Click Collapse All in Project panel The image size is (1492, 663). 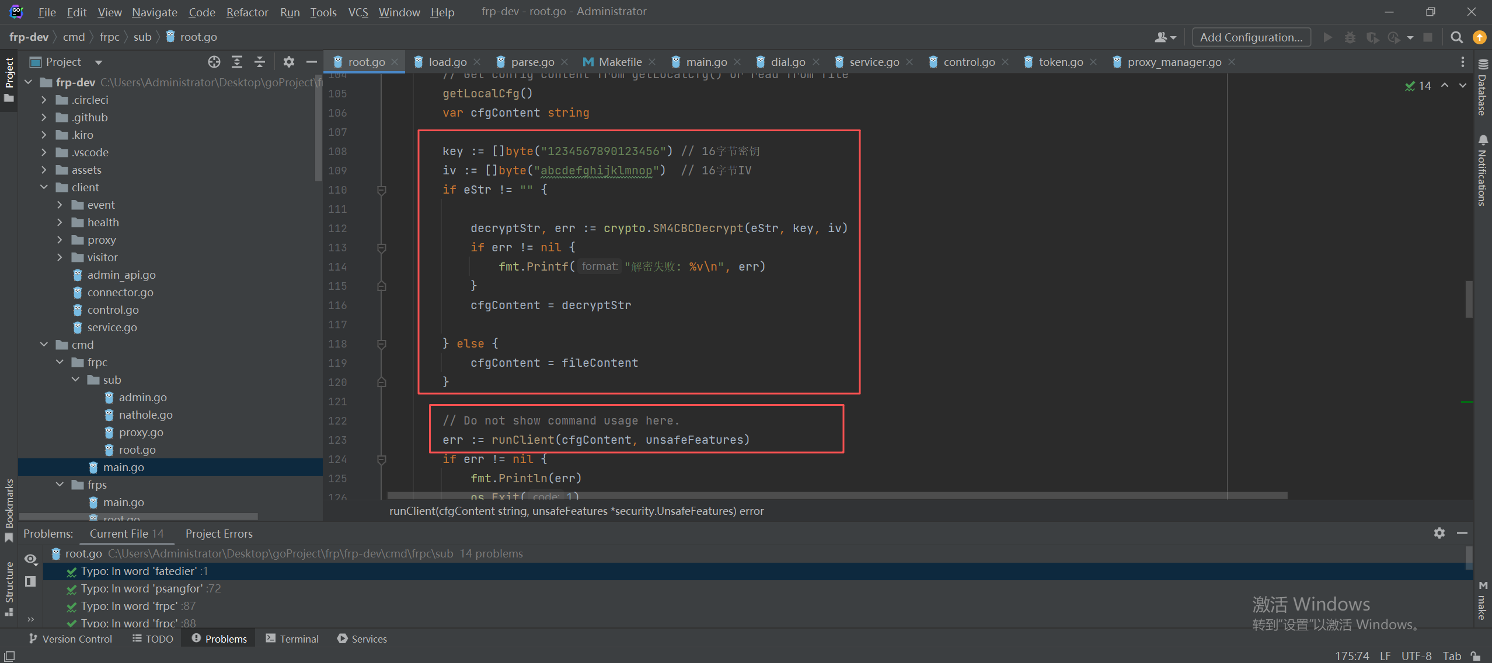coord(260,62)
